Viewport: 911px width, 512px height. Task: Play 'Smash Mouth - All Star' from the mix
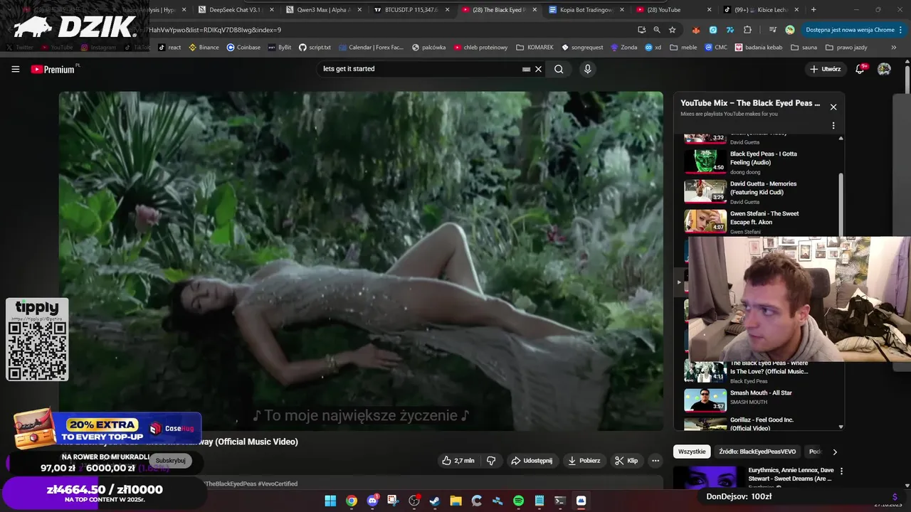click(x=757, y=399)
